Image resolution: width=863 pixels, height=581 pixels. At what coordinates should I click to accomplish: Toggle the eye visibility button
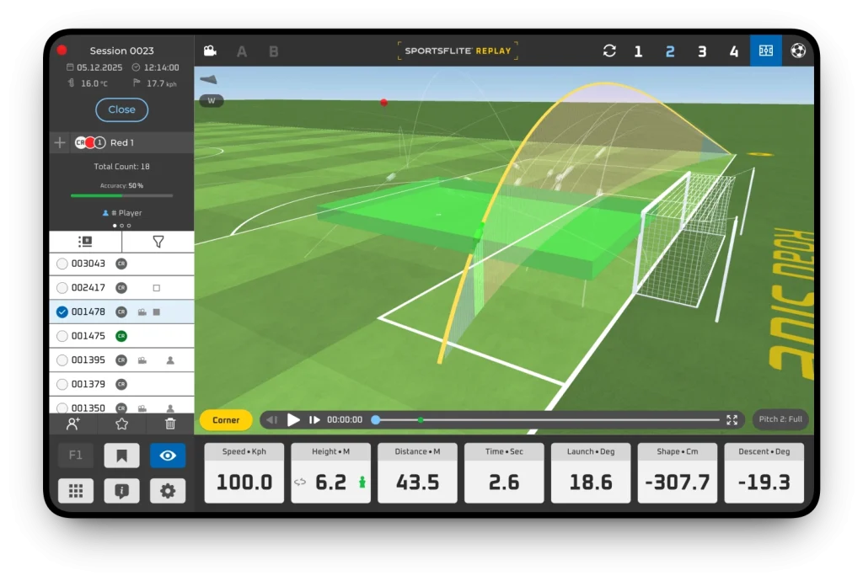[168, 456]
